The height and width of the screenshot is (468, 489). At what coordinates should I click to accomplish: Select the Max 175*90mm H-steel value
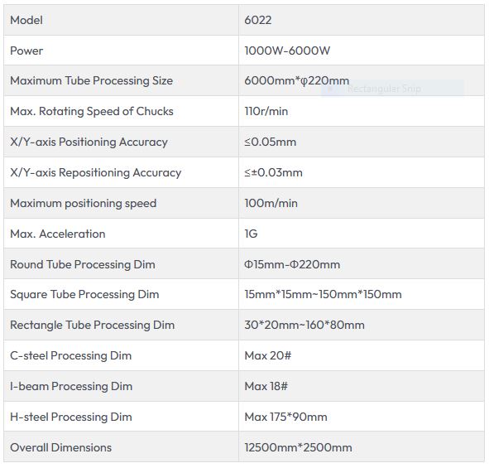point(285,417)
